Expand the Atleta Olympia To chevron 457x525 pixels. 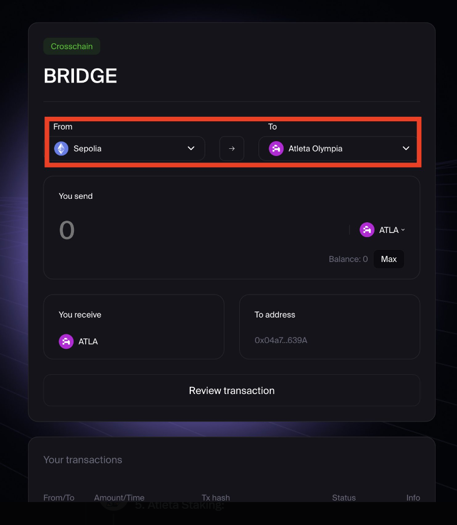tap(406, 148)
